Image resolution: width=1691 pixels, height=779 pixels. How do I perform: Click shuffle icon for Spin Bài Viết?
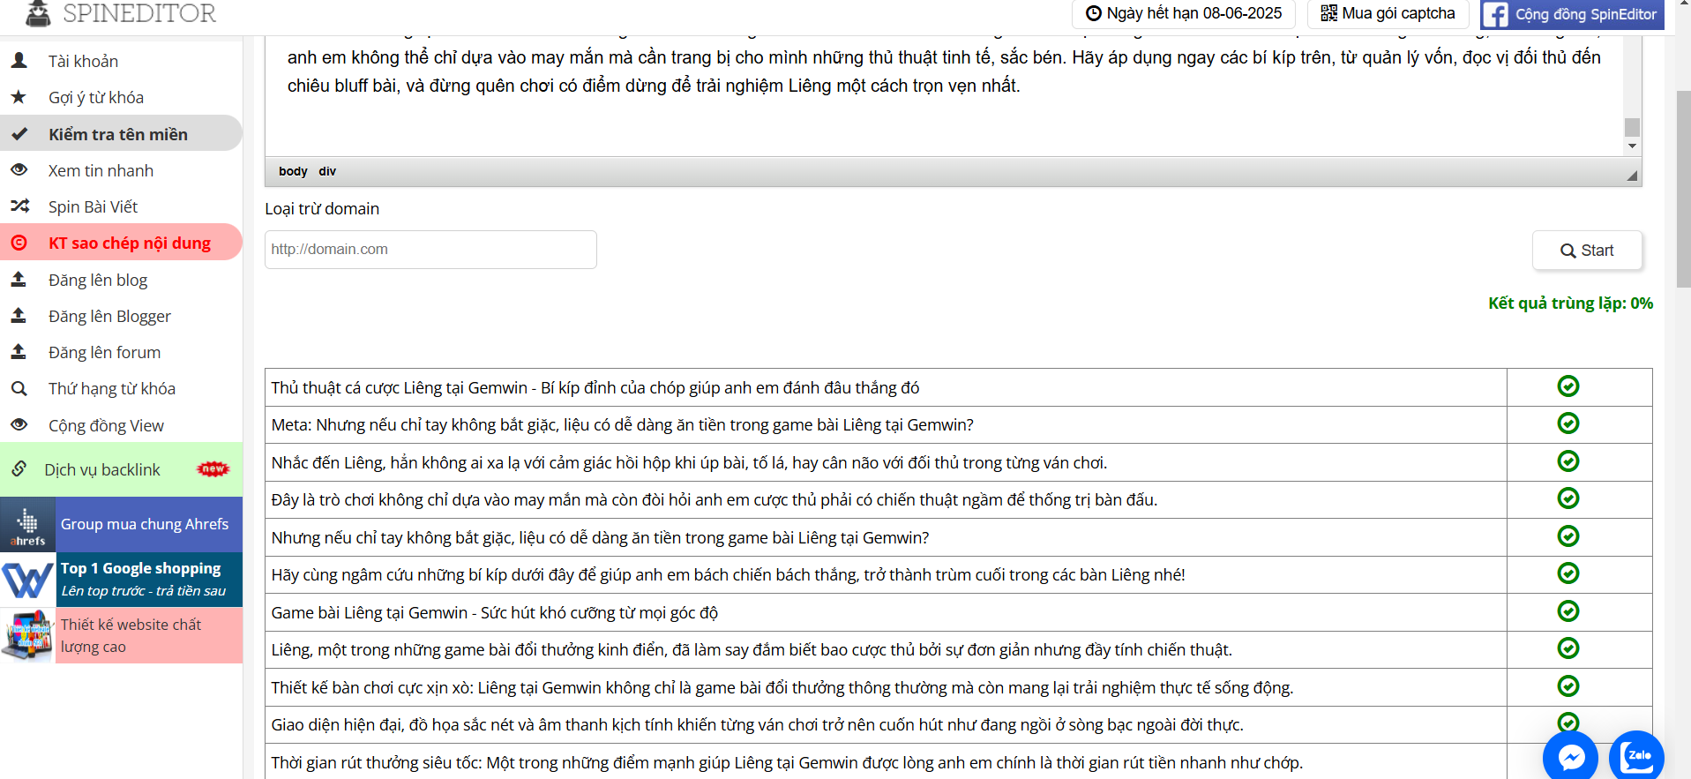click(x=19, y=206)
